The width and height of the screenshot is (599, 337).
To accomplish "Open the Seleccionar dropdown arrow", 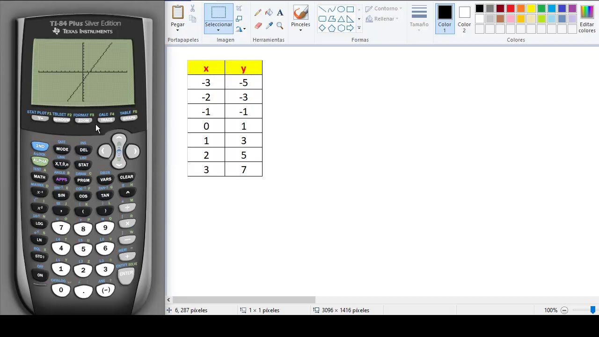I will 218,30.
